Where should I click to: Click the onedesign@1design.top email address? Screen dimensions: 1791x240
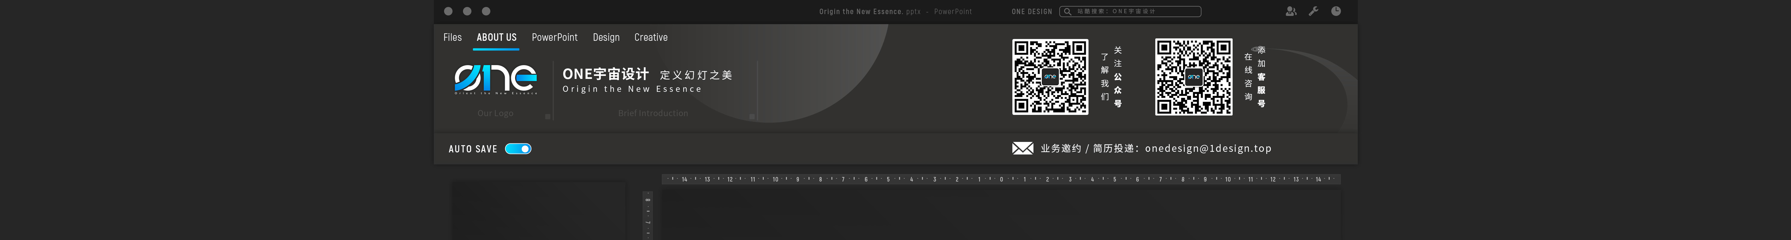tap(1208, 148)
